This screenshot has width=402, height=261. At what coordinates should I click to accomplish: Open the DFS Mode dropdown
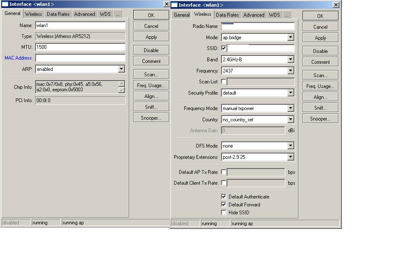pyautogui.click(x=290, y=146)
